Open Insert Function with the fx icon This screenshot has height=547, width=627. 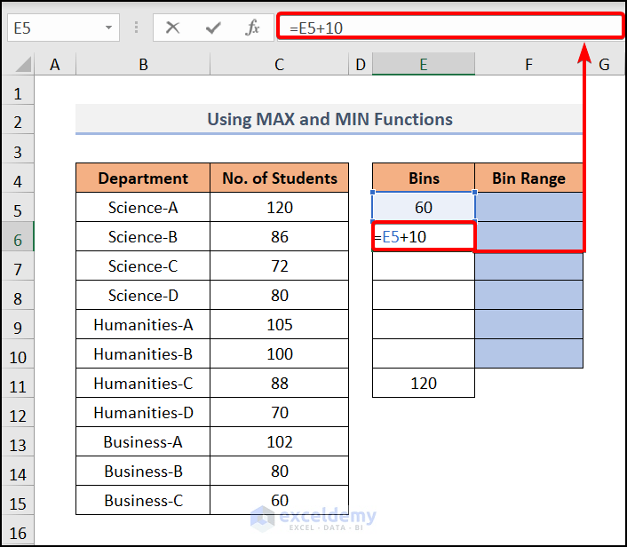coord(252,28)
